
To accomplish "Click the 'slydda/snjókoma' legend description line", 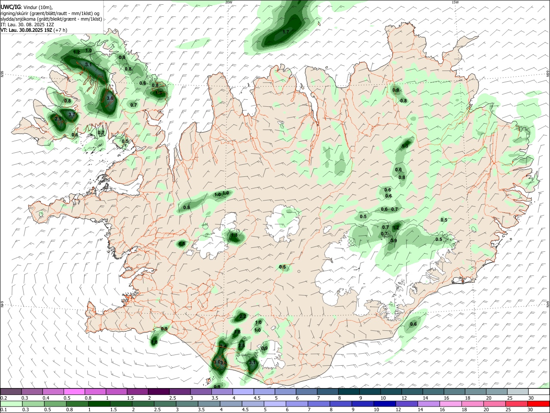I will [x=51, y=19].
